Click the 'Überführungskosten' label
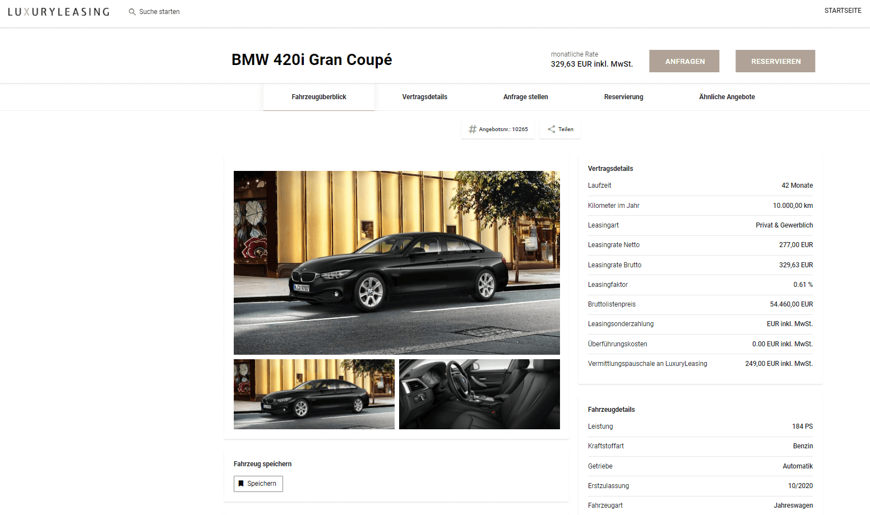 pos(618,344)
